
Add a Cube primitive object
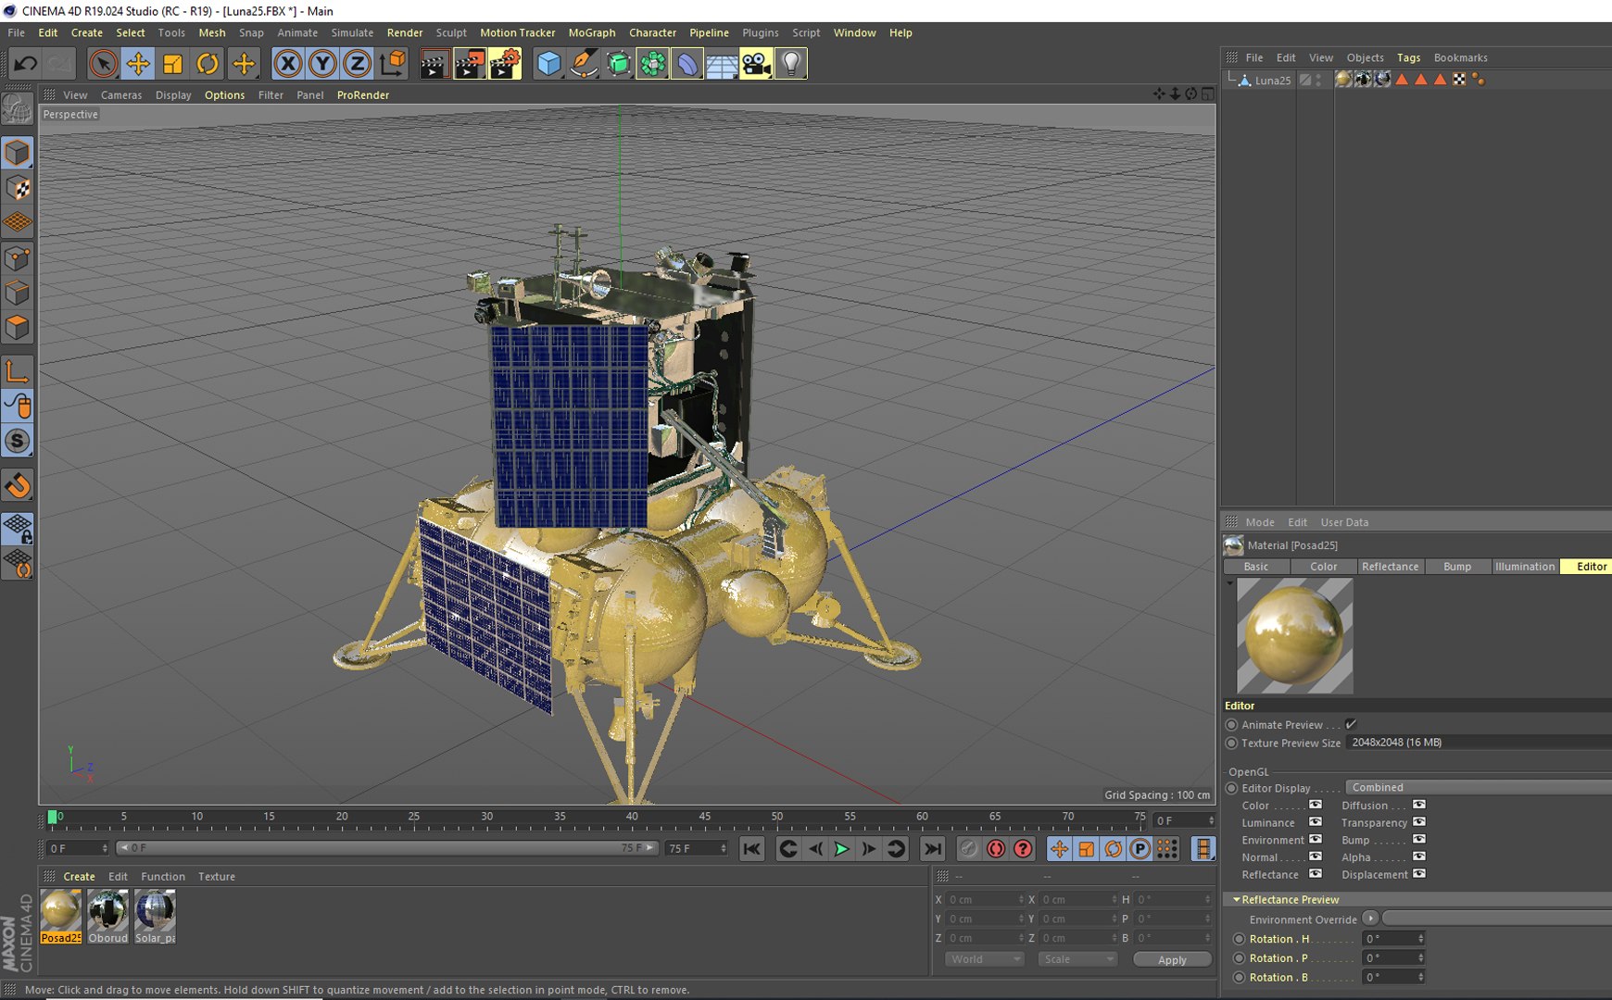[x=549, y=64]
